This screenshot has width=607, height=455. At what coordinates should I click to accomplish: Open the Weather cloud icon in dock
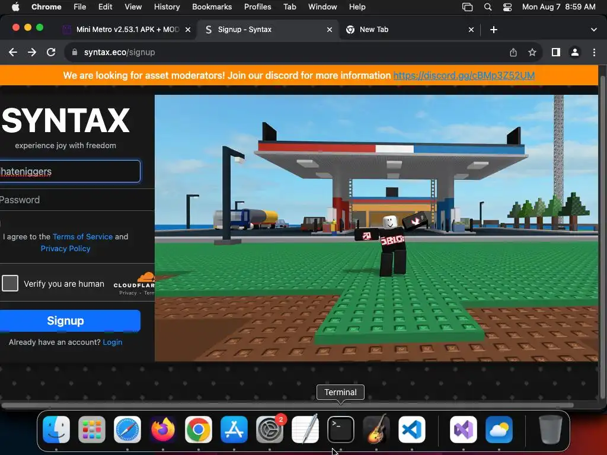[499, 430]
